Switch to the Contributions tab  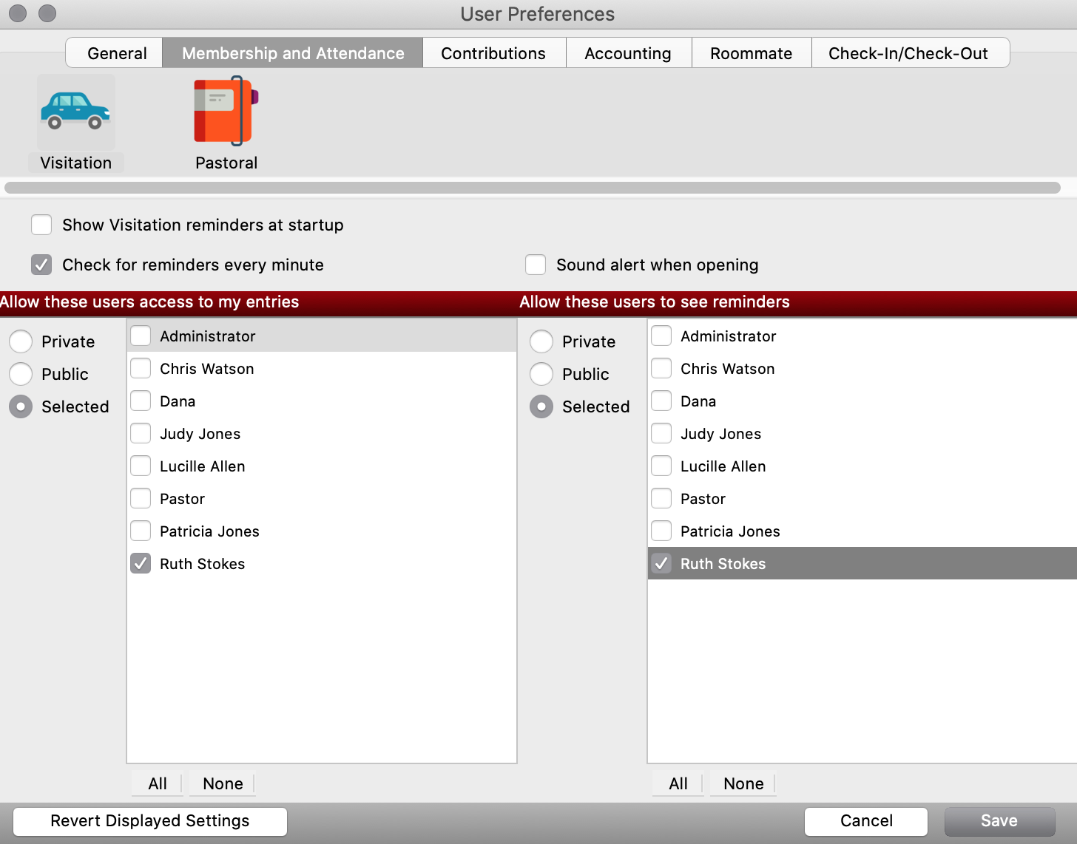[x=493, y=53]
